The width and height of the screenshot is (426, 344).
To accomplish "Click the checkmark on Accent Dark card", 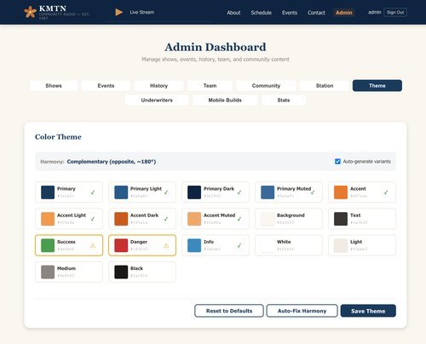I will (x=166, y=219).
